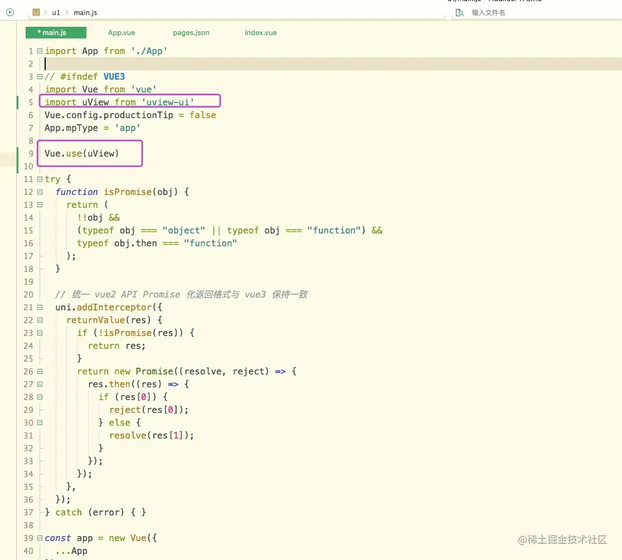This screenshot has height=560, width=622.
Task: Place cursor on empty line 2
Action: [333, 64]
